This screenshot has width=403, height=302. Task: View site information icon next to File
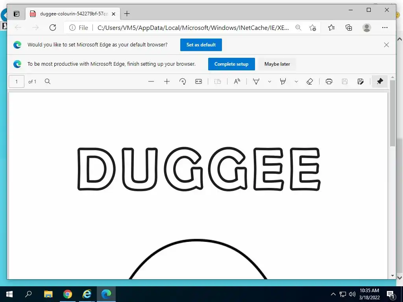pos(72,28)
